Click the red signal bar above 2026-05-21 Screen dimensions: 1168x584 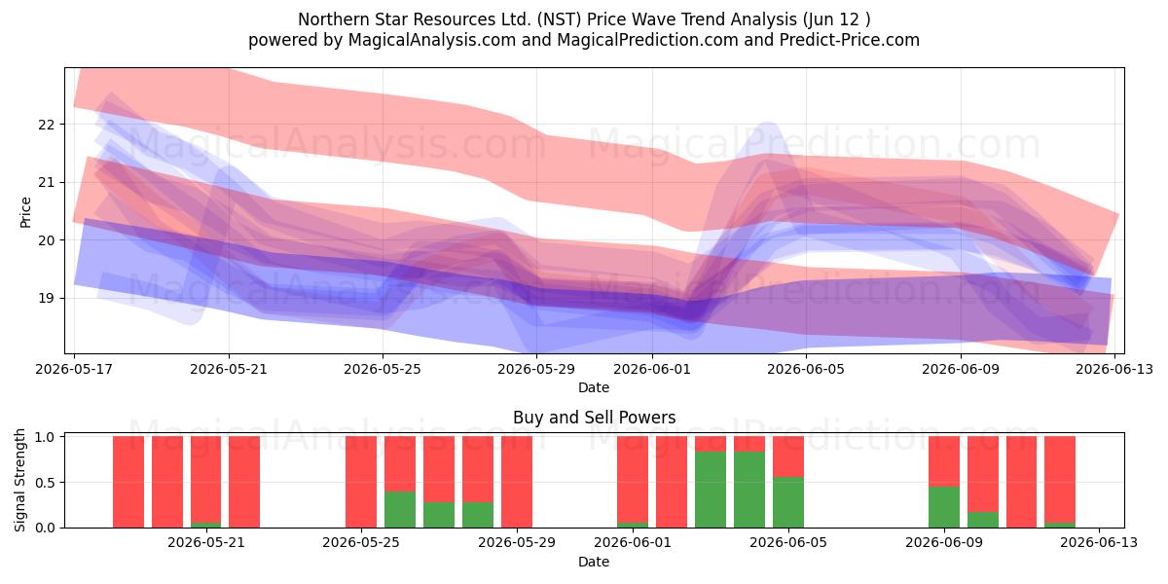point(206,480)
